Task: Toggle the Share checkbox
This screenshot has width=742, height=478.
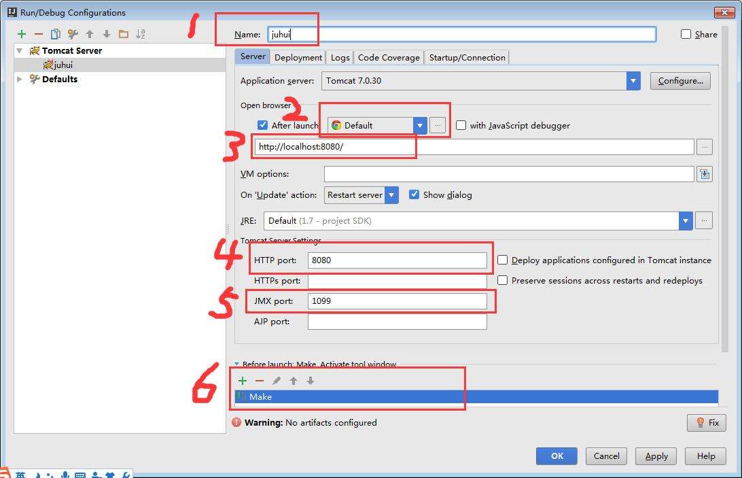Action: click(686, 34)
